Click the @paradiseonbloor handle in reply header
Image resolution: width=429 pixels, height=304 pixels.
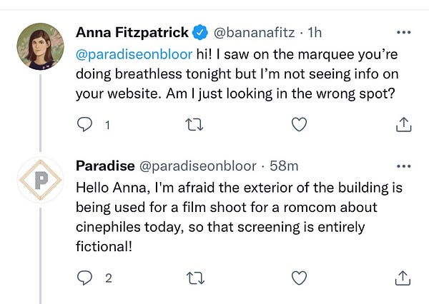(x=198, y=166)
